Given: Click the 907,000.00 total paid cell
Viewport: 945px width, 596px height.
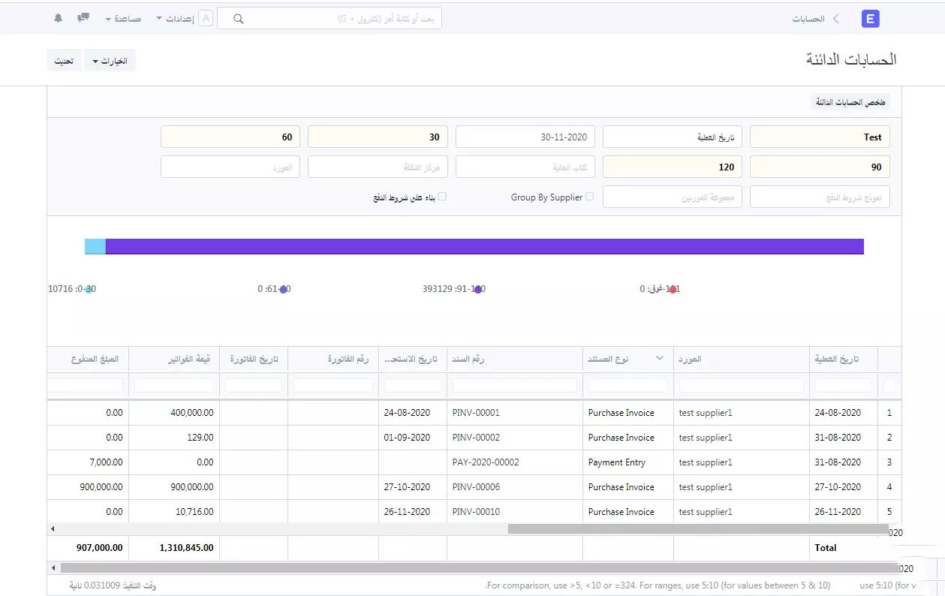Looking at the screenshot, I should (88, 548).
